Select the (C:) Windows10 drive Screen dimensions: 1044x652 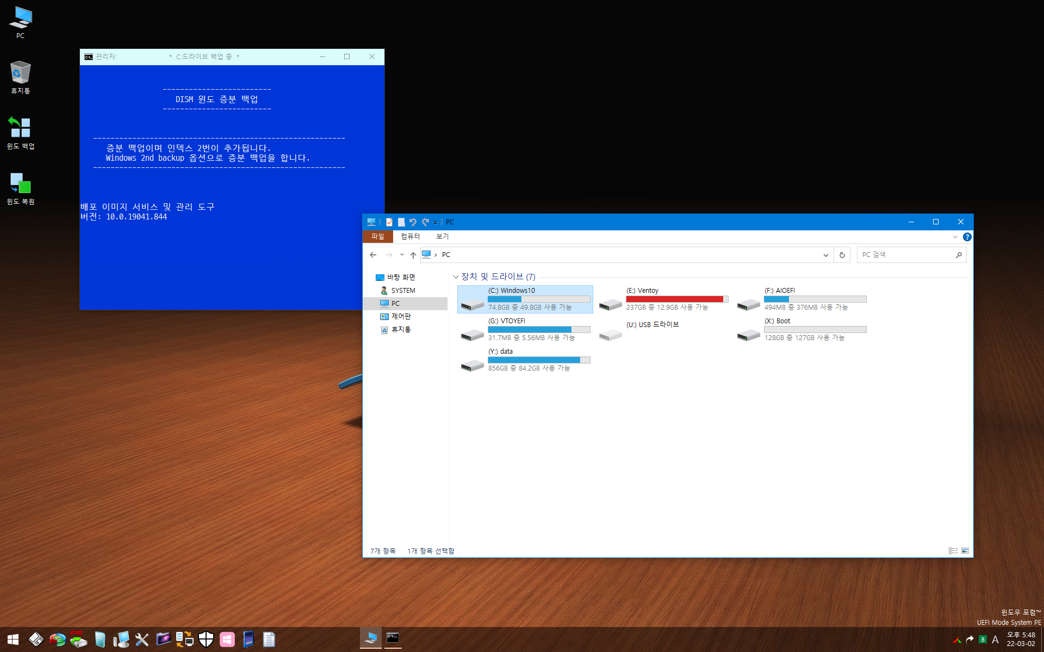(x=525, y=299)
